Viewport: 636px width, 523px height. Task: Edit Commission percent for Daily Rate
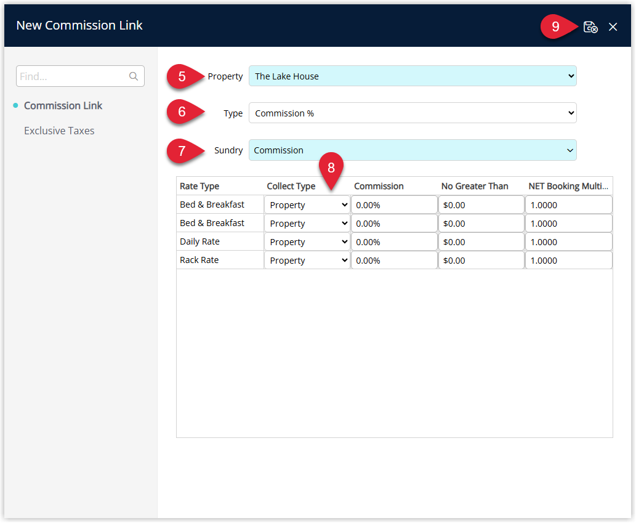point(394,242)
